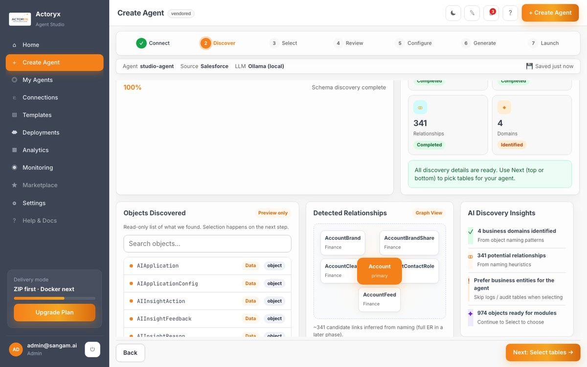Screen dimensions: 587x367
Task: Go to Discover step 2
Action: 218,43
